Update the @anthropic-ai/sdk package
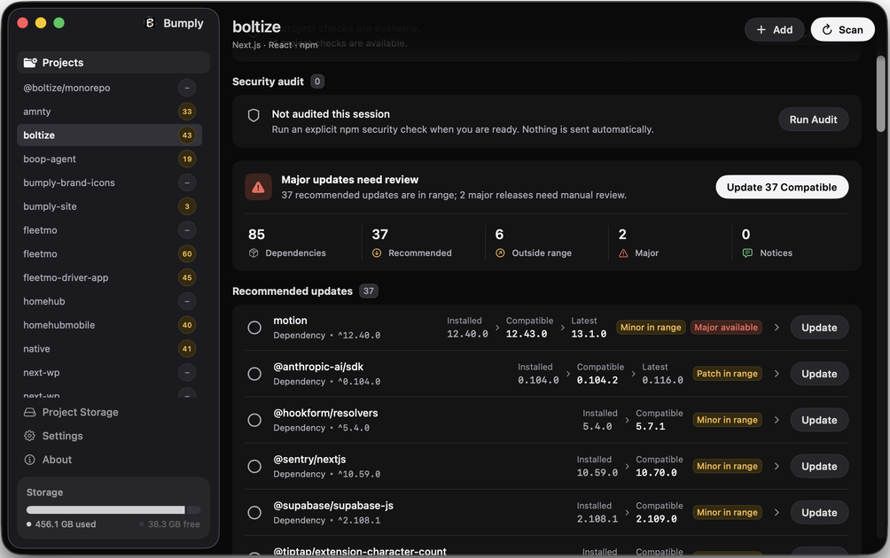This screenshot has width=890, height=558. (819, 374)
